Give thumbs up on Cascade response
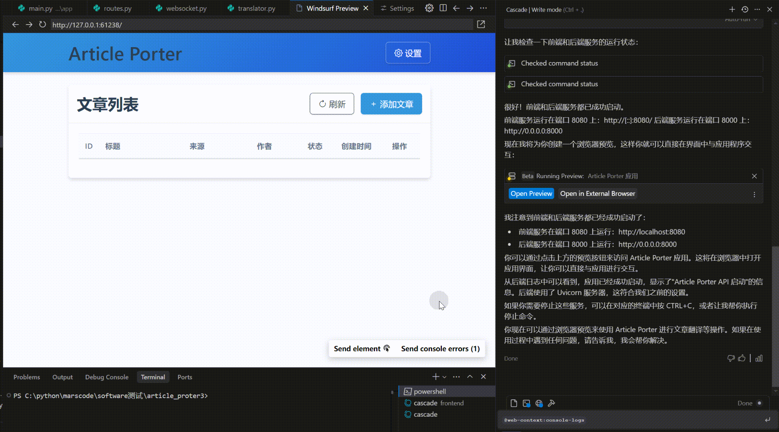 coord(742,358)
